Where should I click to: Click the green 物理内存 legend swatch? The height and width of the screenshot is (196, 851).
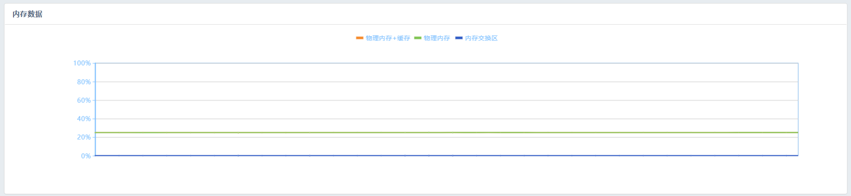(x=418, y=38)
